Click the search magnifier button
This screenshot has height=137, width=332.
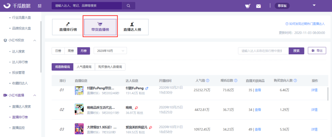(x=128, y=6)
